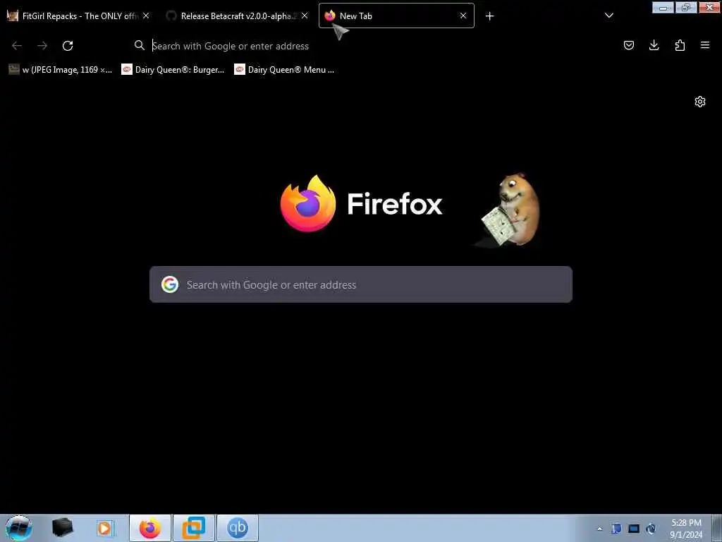722x542 pixels.
Task: Go back one page
Action: coord(17,45)
